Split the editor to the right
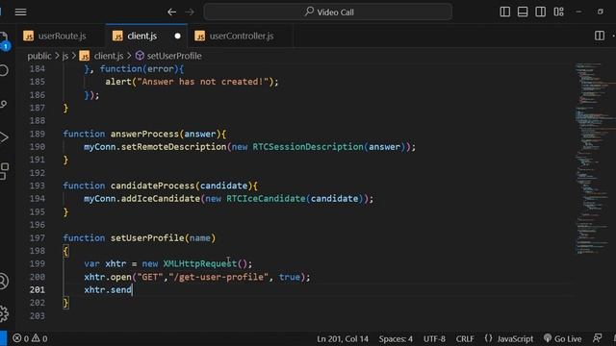The width and height of the screenshot is (616, 346). coord(600,36)
